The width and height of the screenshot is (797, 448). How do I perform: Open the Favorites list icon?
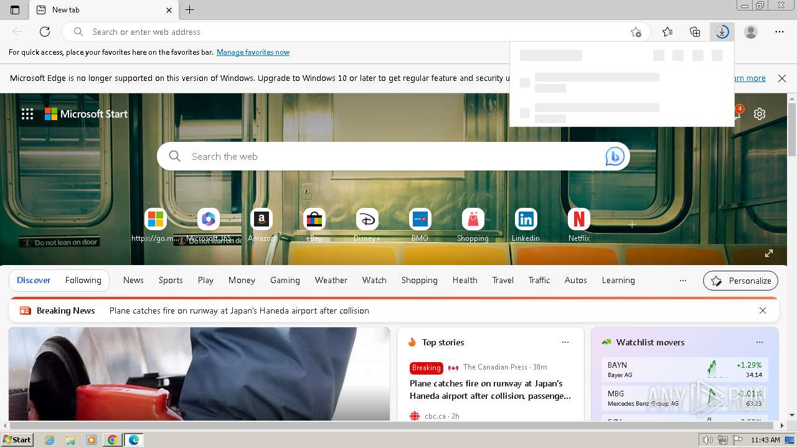[x=667, y=32]
